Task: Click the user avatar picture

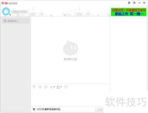Action: click(6, 11)
